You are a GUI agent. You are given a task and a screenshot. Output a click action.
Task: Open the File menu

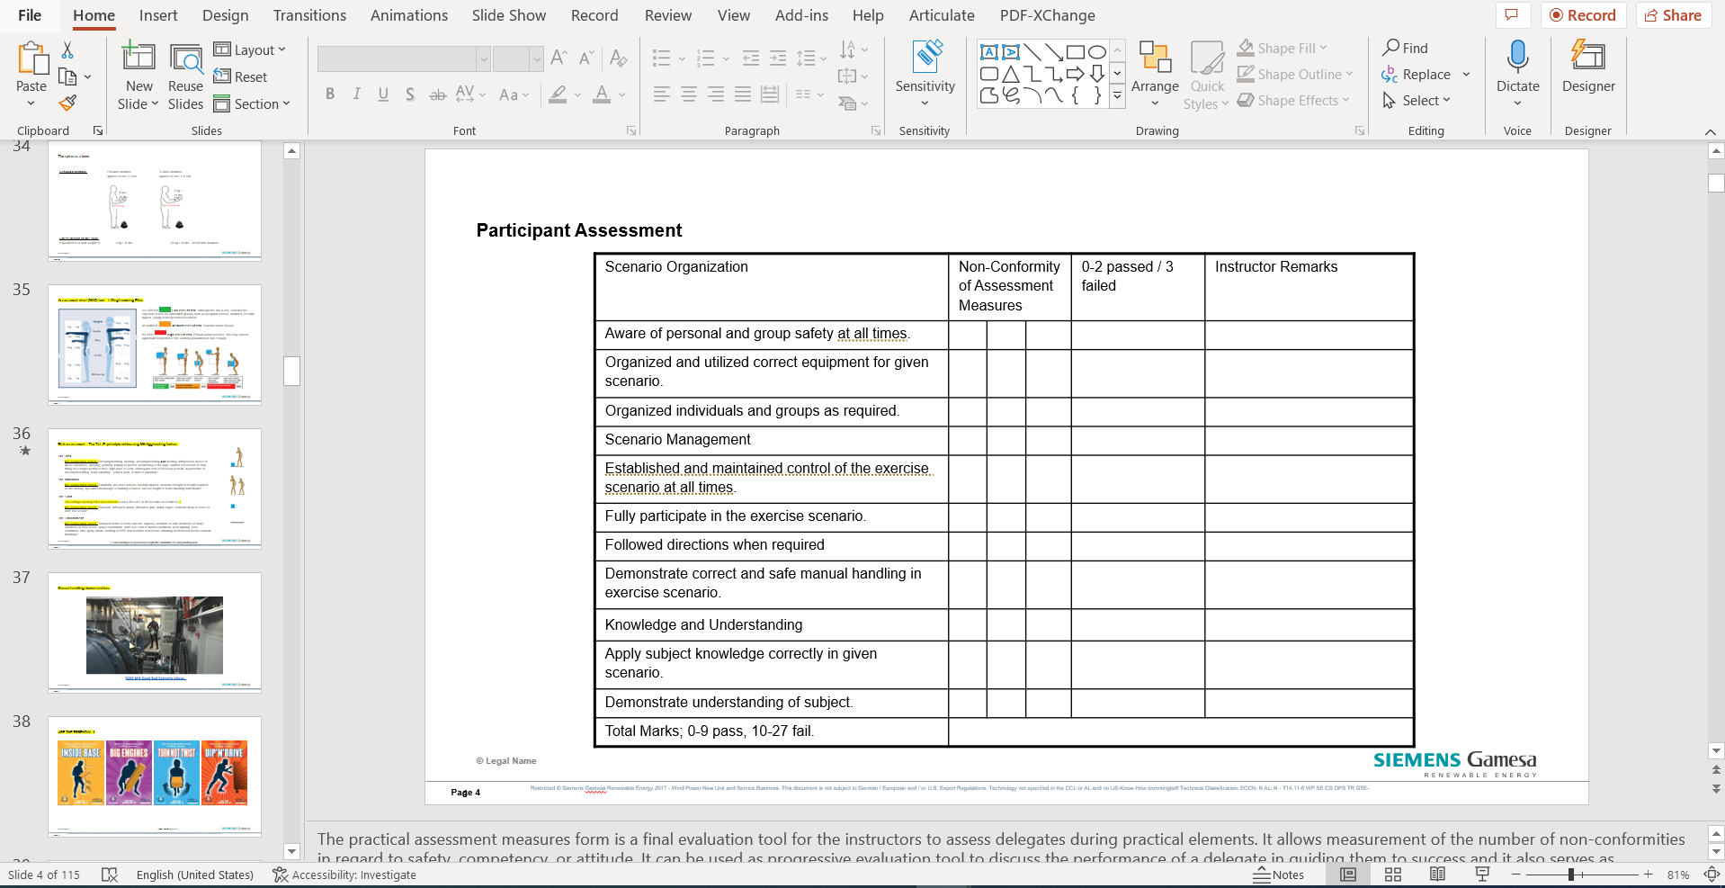click(x=30, y=15)
